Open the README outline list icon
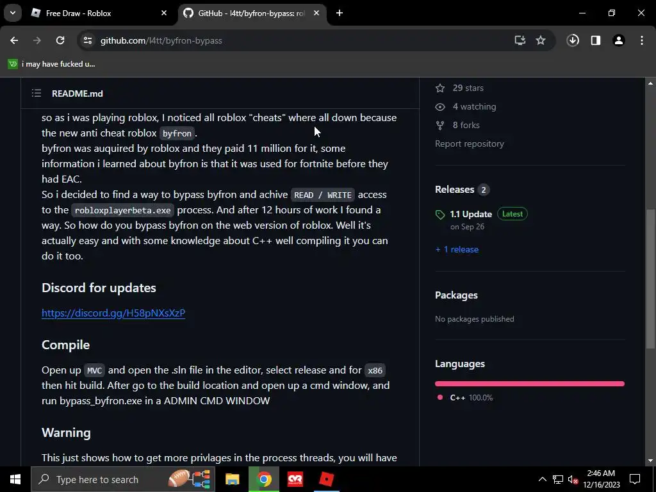The image size is (656, 492). click(37, 94)
